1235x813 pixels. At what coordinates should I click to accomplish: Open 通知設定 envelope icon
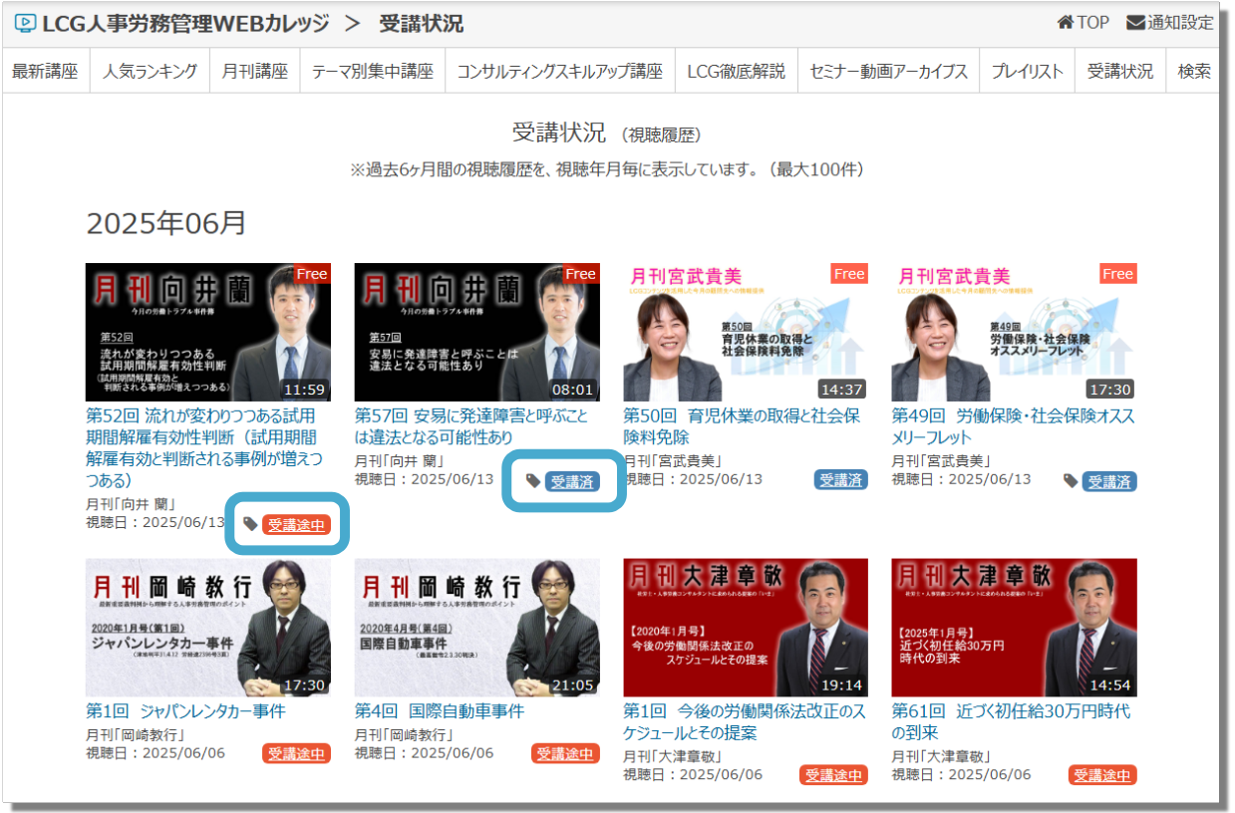1135,23
